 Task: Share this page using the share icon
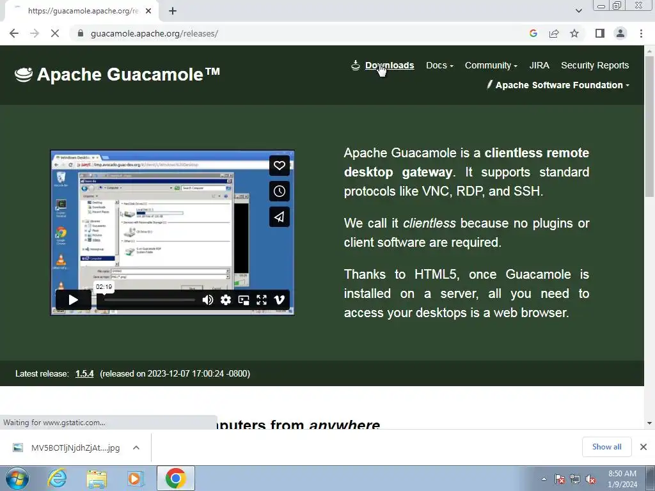554,33
